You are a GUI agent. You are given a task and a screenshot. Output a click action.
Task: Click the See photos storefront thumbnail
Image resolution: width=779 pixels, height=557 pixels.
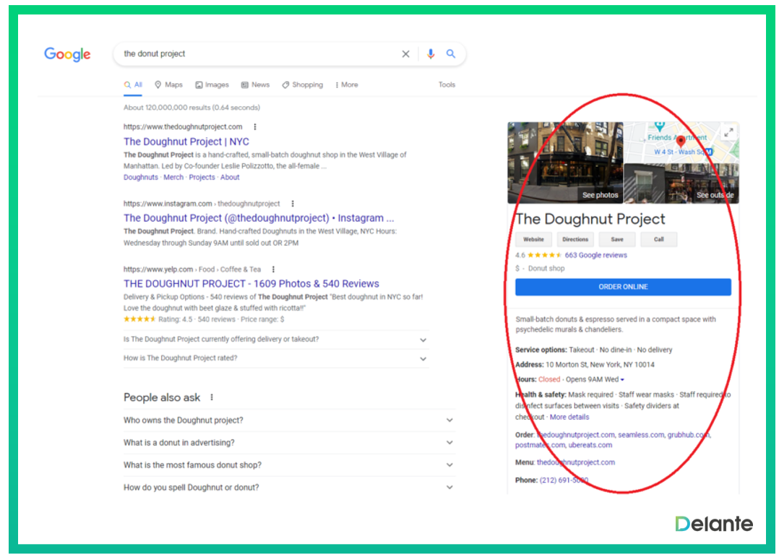565,163
